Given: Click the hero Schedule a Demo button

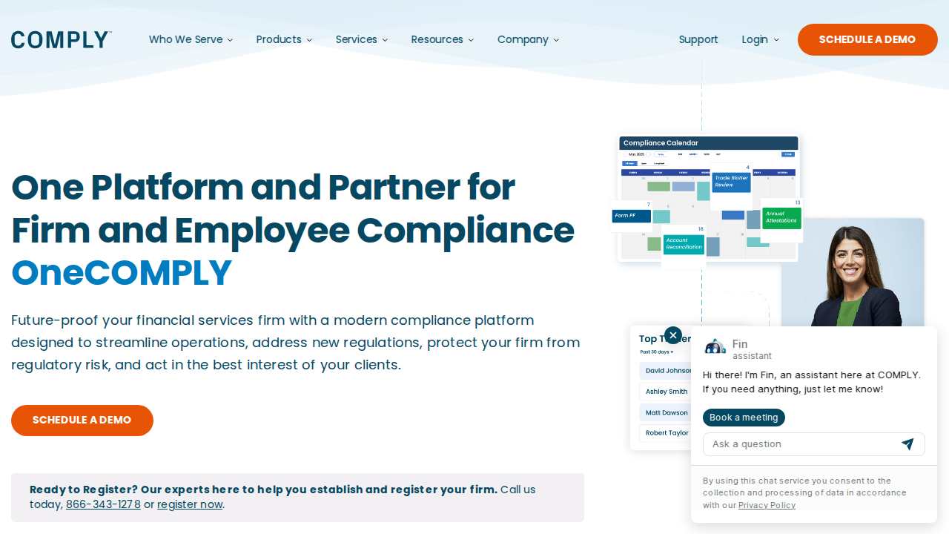Looking at the screenshot, I should tap(82, 421).
